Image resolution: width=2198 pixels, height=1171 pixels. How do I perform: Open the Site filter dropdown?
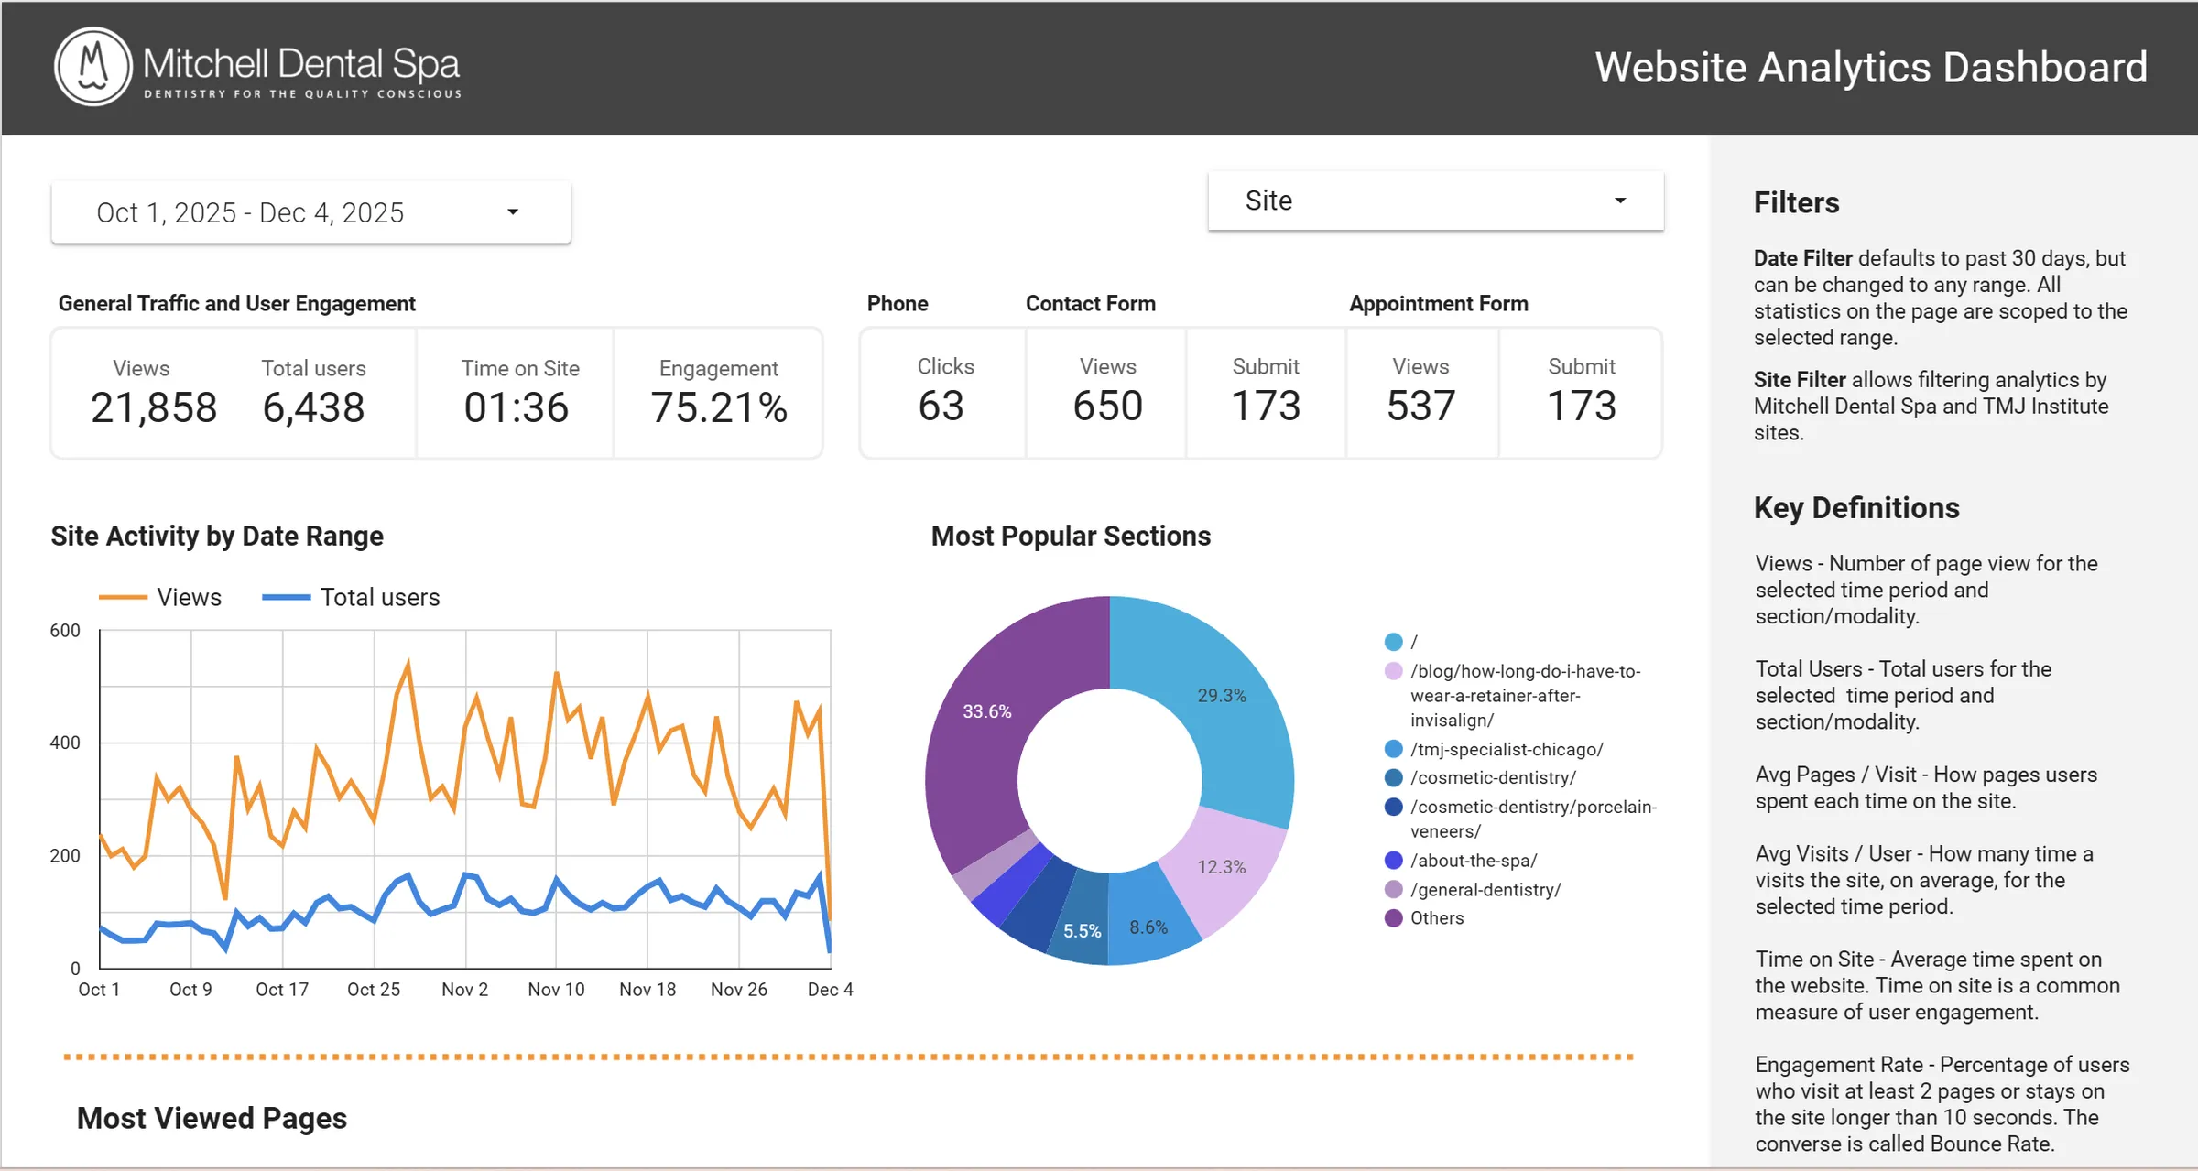click(x=1434, y=201)
